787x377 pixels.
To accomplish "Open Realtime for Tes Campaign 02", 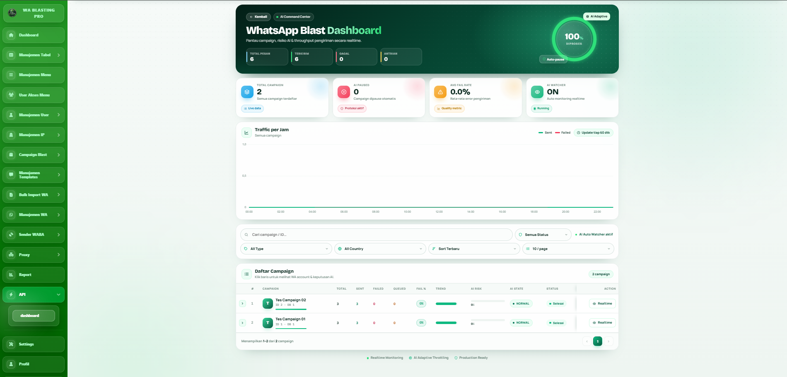I will pyautogui.click(x=602, y=304).
